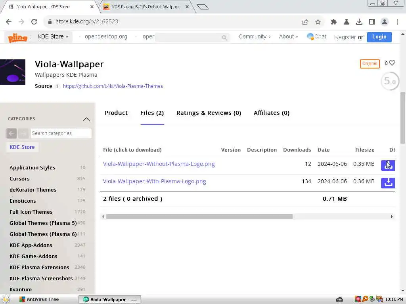Viewport: 406px width, 304px height.
Task: Open the Emoticons category
Action: coord(23,201)
